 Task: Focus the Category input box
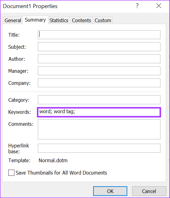99,100
